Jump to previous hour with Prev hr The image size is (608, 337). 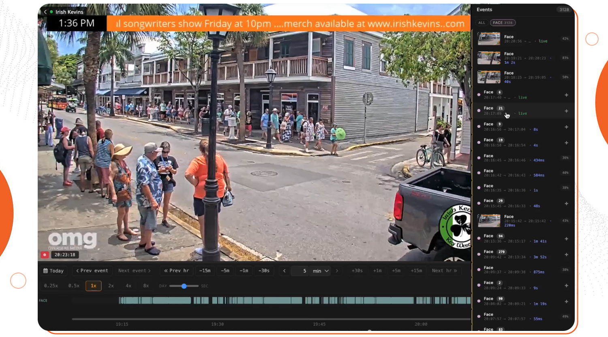pos(176,271)
